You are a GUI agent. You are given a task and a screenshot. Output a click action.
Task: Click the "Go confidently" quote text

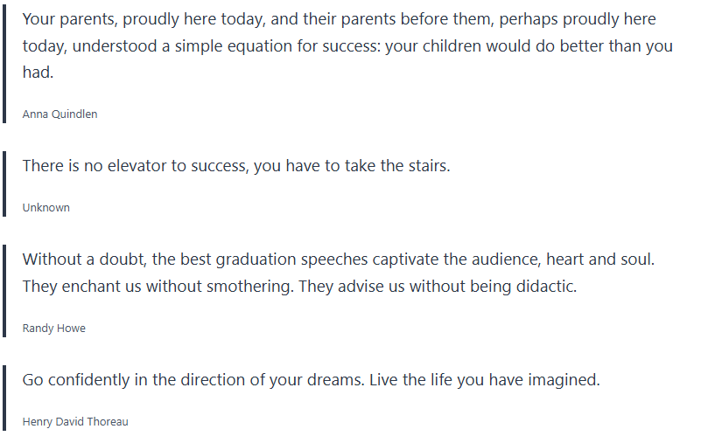coord(311,380)
